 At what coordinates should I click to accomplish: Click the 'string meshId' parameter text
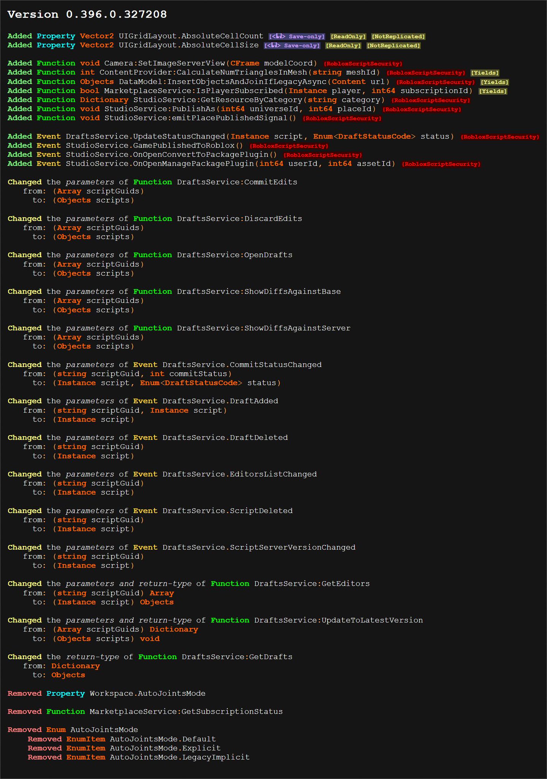click(344, 73)
